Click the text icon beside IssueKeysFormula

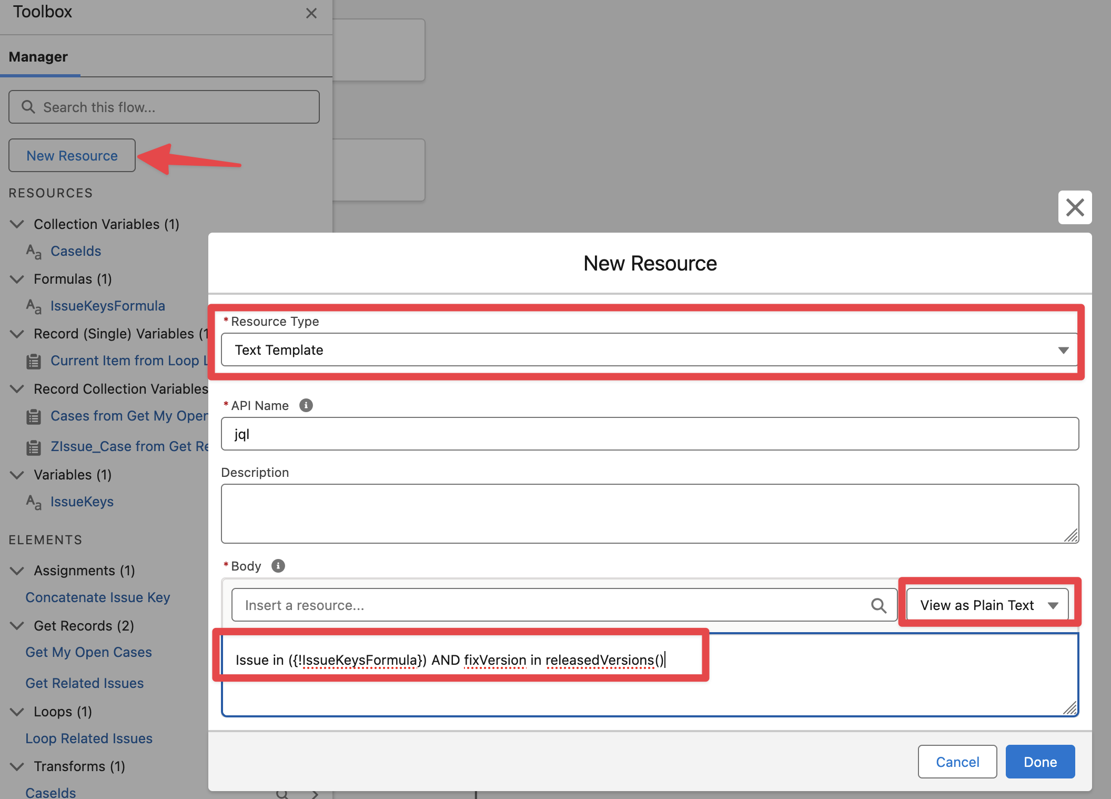pyautogui.click(x=34, y=306)
